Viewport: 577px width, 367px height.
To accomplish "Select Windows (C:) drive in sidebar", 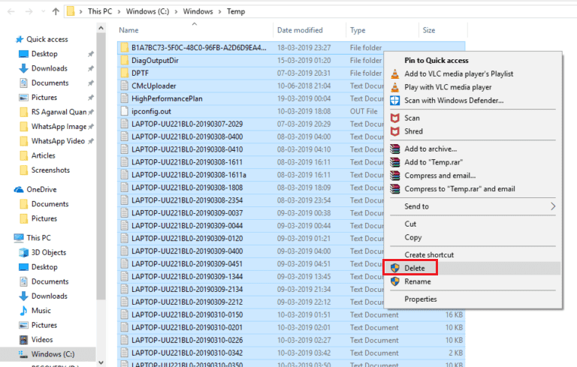I will [x=53, y=354].
